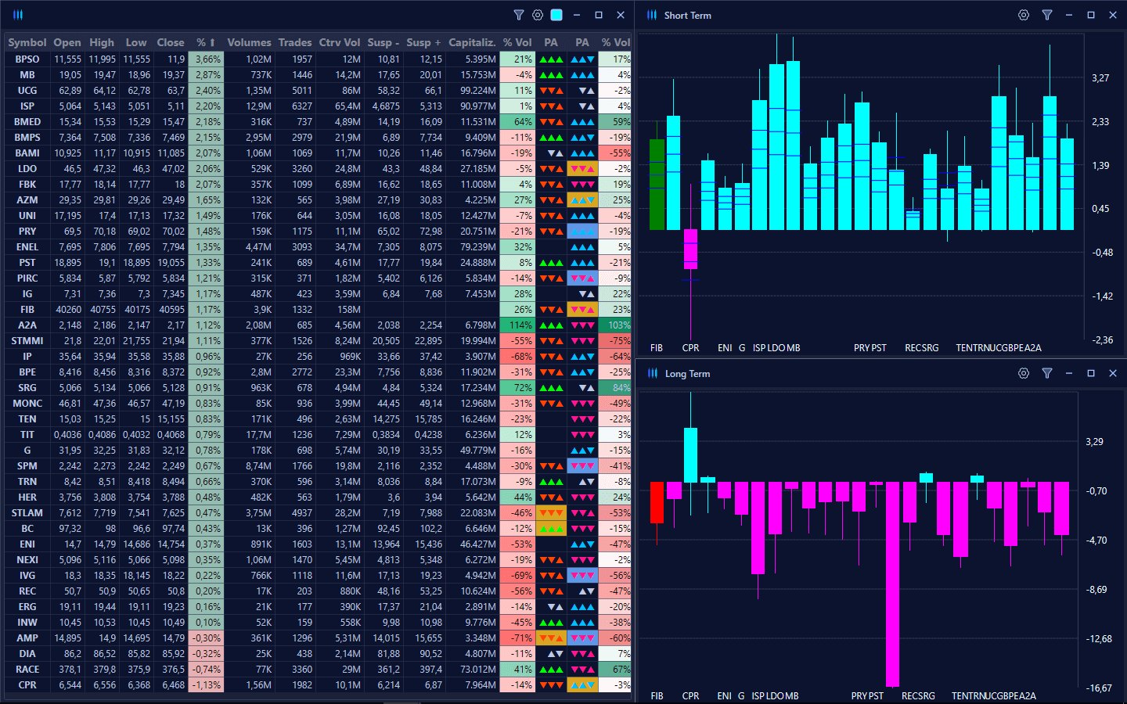Open the filter in the watchlist table panel
Screen dimensions: 1127x704
(518, 15)
